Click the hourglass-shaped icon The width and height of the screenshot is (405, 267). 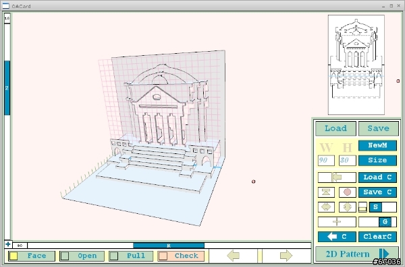point(326,192)
